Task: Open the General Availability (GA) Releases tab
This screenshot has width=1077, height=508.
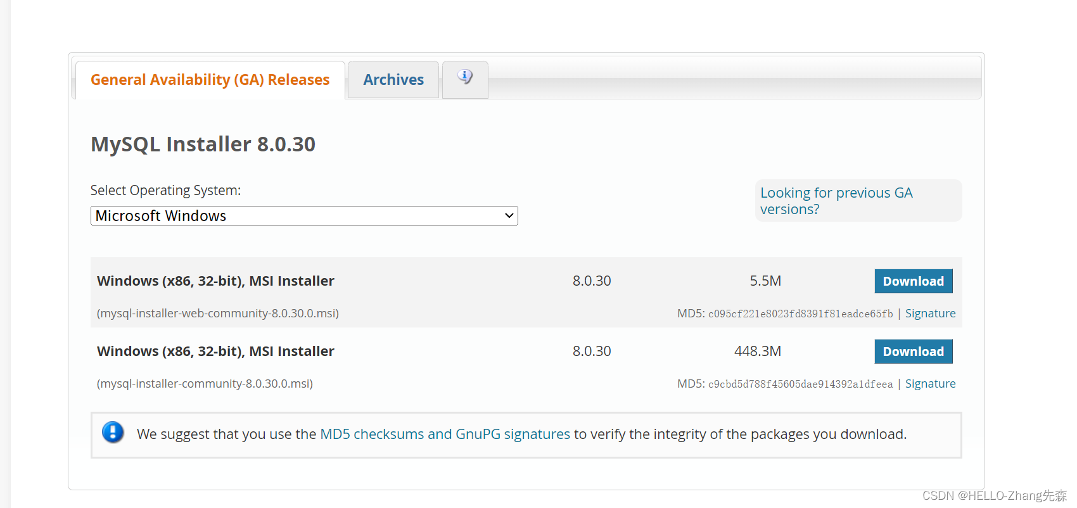Action: [x=210, y=80]
